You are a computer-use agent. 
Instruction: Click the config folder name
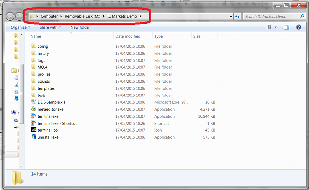click(x=43, y=46)
